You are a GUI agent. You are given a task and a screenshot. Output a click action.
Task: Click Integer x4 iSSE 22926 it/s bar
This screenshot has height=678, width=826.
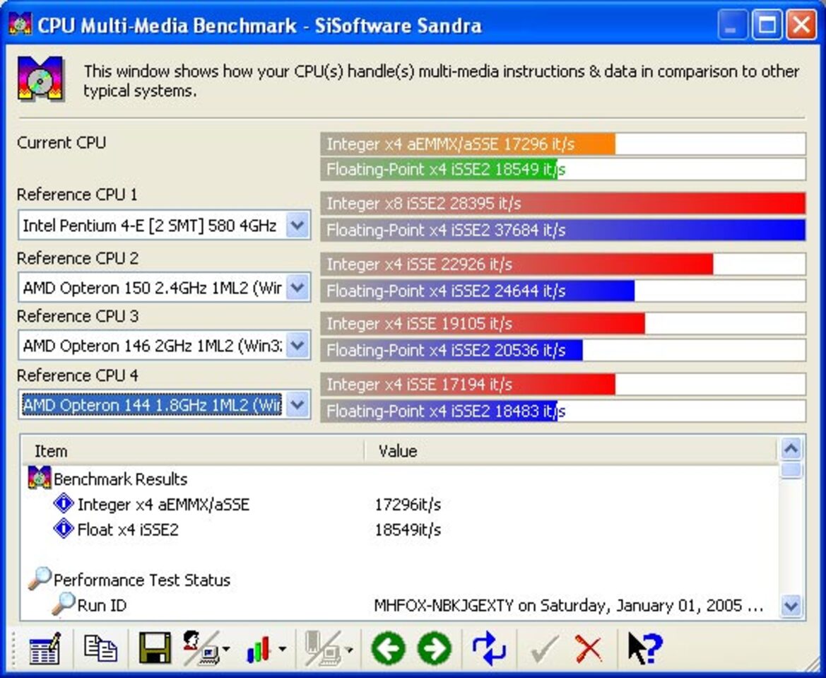coord(563,264)
